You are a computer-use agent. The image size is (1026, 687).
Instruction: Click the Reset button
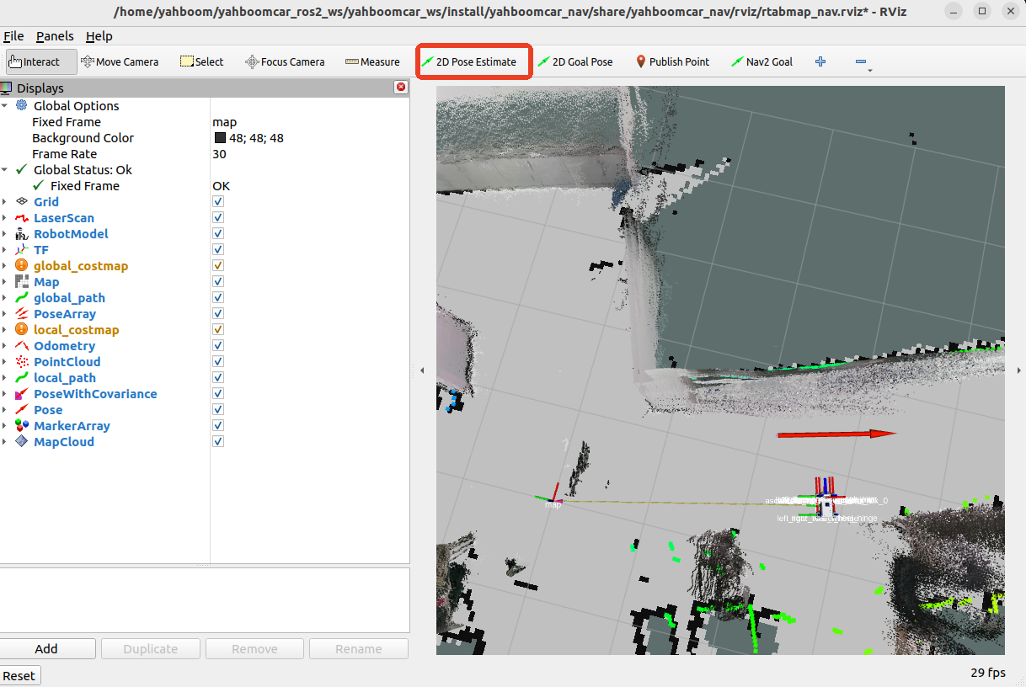19,675
